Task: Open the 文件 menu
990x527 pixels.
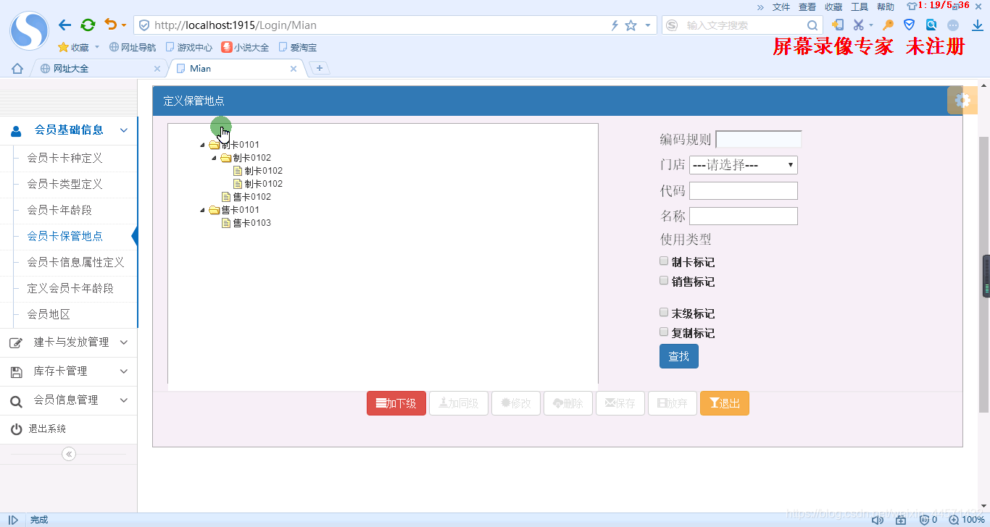Action: coord(781,7)
